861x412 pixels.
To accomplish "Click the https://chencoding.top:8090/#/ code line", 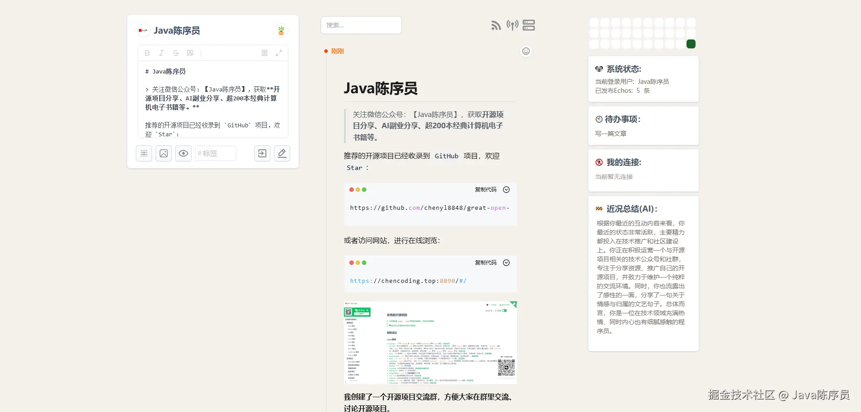I will click(408, 281).
